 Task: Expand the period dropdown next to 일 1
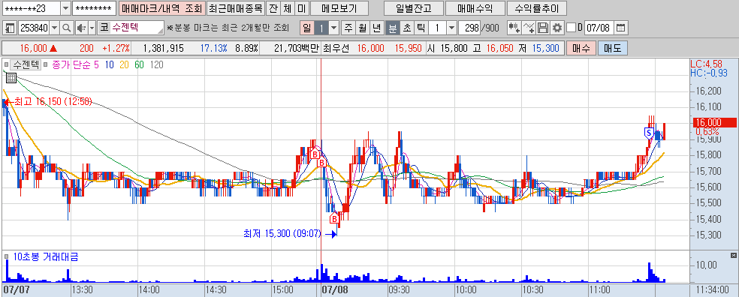click(333, 28)
